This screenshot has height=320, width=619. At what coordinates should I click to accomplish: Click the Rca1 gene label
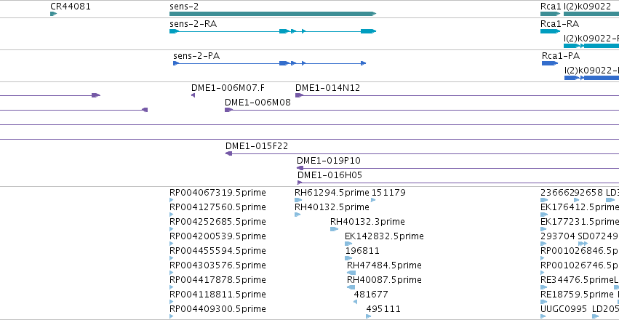tap(551, 7)
